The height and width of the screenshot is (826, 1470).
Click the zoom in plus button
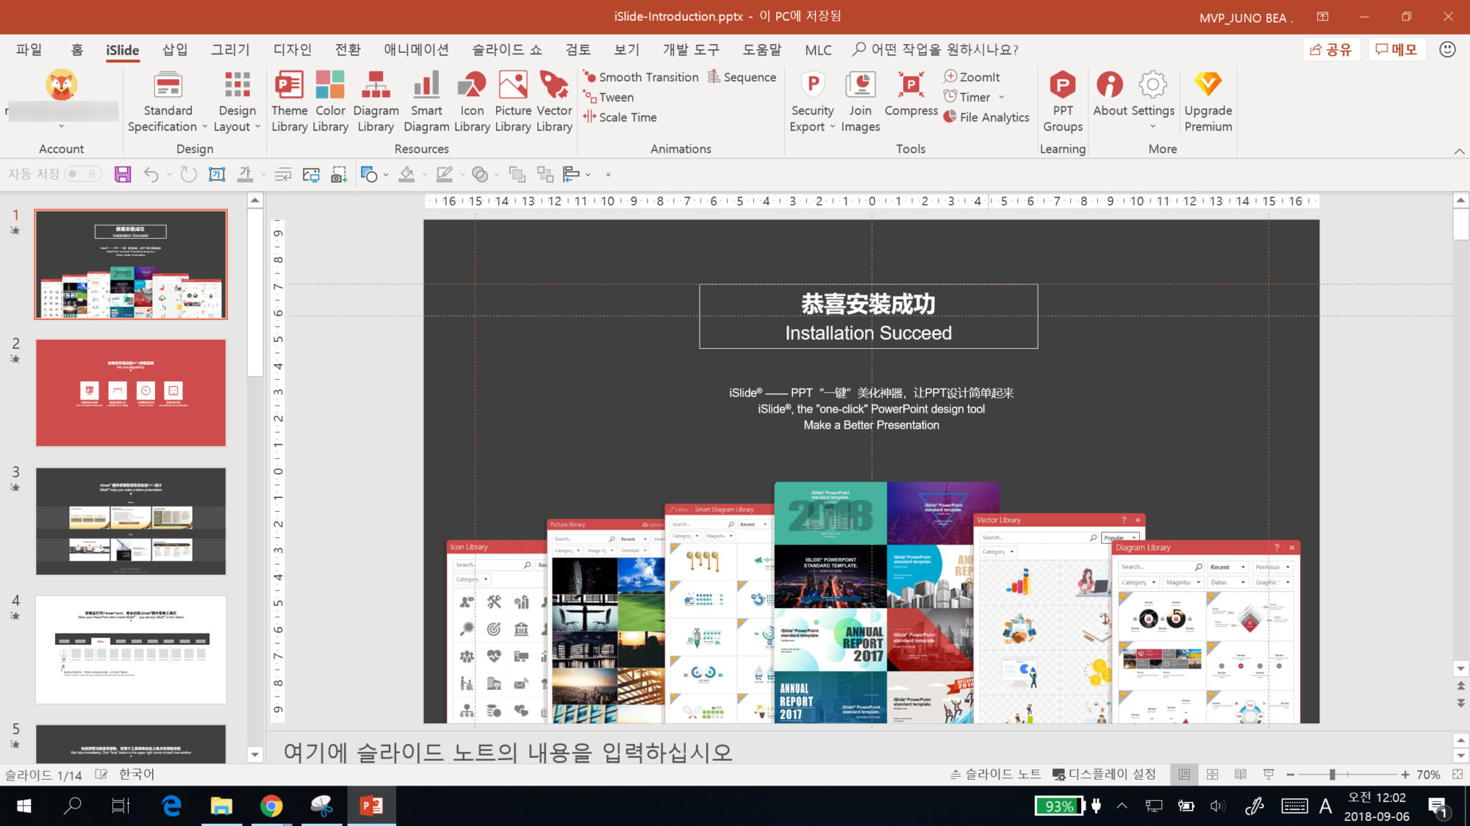click(1405, 774)
